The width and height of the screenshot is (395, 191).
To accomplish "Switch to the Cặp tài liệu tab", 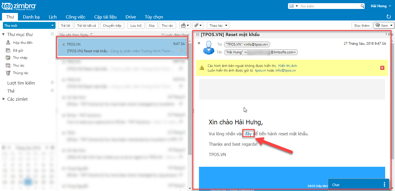I will coord(105,17).
